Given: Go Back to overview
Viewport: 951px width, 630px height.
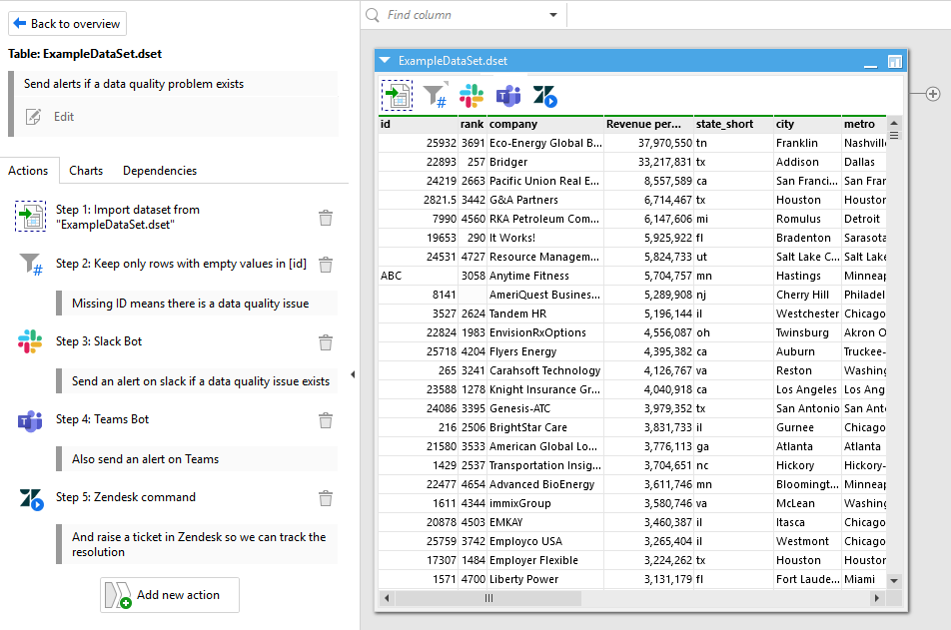Looking at the screenshot, I should click(67, 24).
